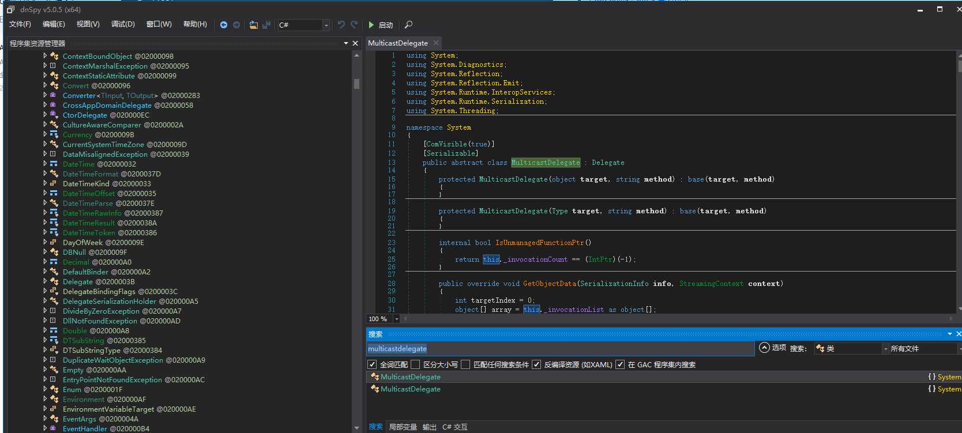
Task: Collapse search options with 选项 button
Action: coord(772,348)
